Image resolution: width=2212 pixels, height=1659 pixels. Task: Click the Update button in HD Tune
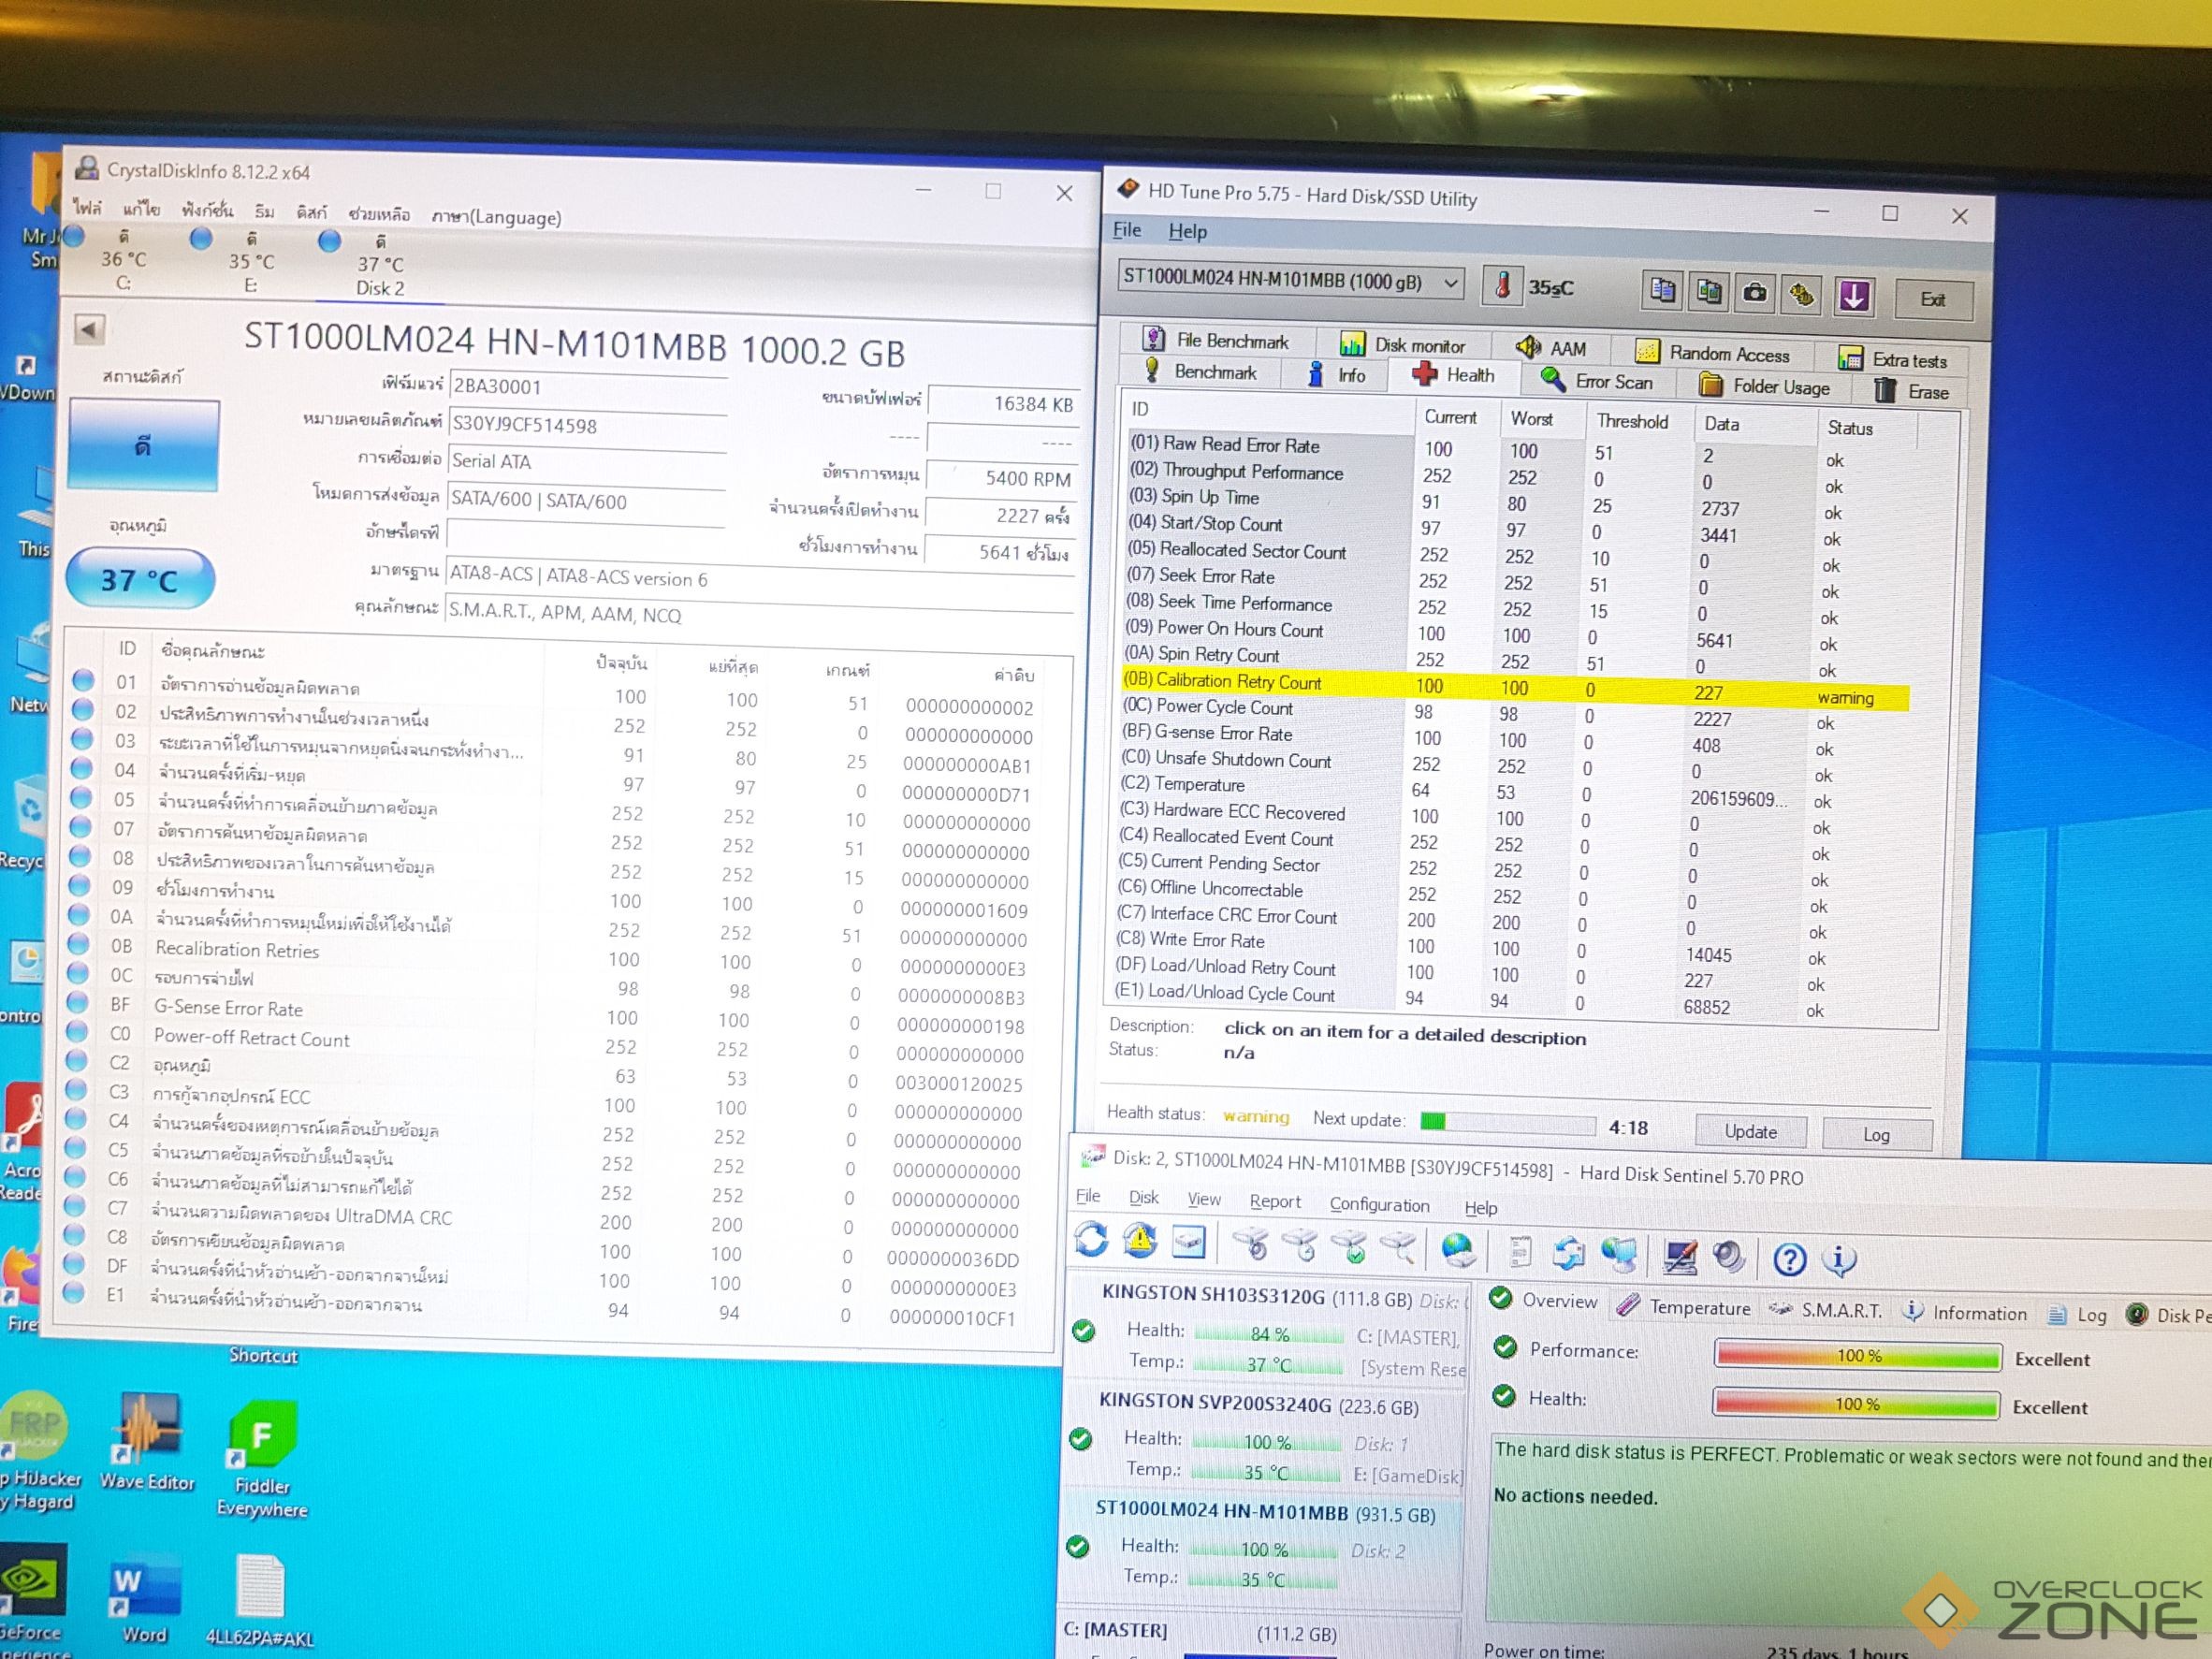pos(1750,1131)
